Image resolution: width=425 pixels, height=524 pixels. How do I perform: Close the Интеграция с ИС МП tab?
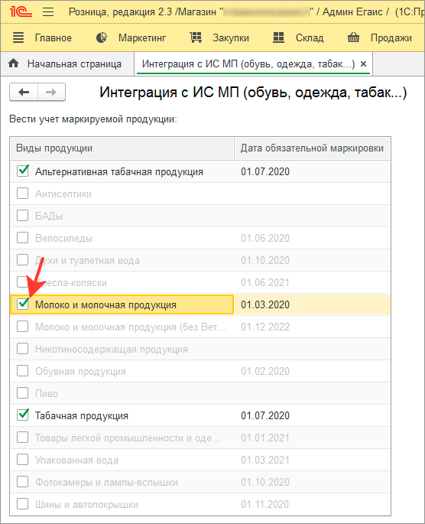pos(364,63)
